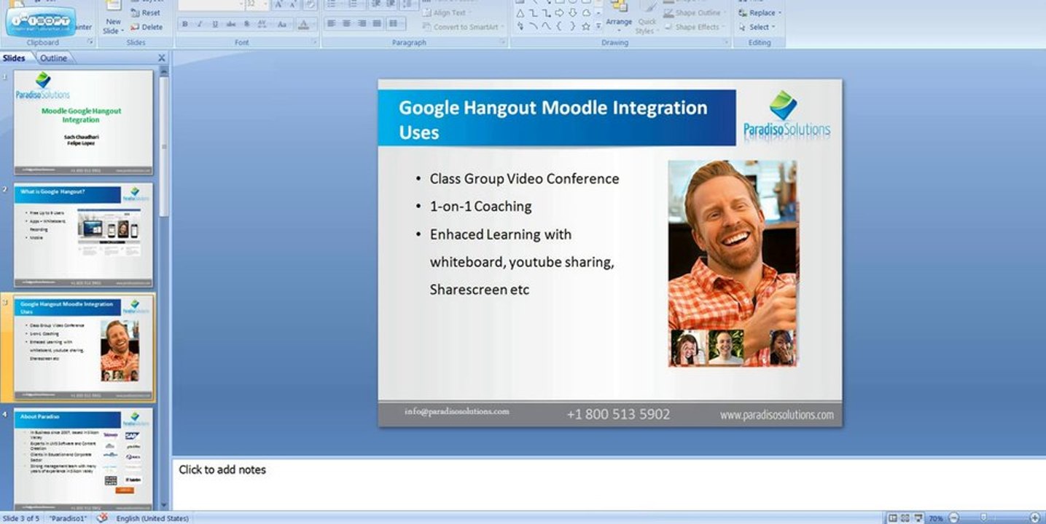Click the laughing man photo on slide

pos(733,263)
